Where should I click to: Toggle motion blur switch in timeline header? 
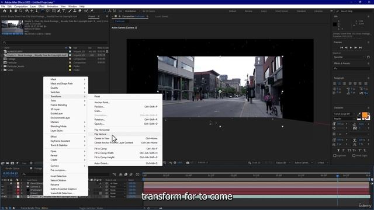[131, 174]
